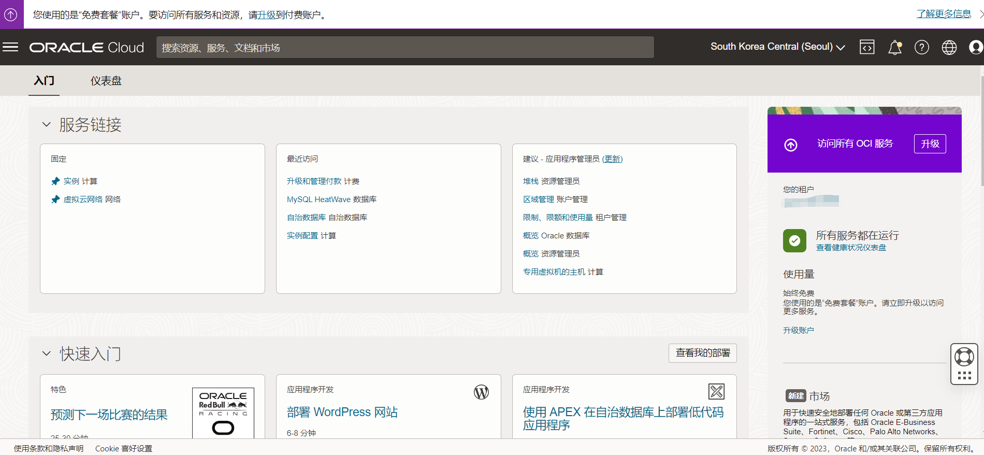Focus the search resources input field
Image resolution: width=984 pixels, height=455 pixels.
pyautogui.click(x=405, y=47)
